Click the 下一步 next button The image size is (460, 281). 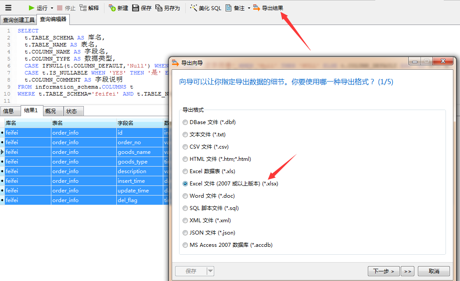tap(383, 271)
